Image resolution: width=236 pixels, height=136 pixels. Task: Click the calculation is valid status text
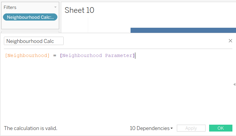(30, 128)
